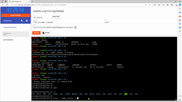182x102 pixels.
Task: Click the wrench templates icon beside Instances
Action: click(22, 21)
